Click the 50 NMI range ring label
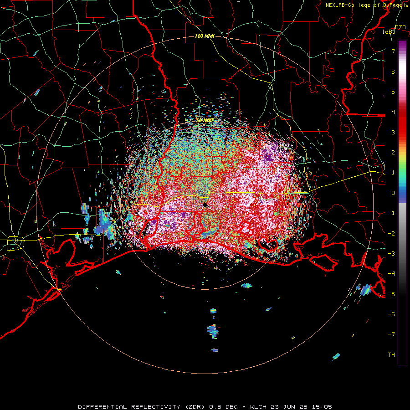Screen dimensions: 410x410 pos(205,121)
